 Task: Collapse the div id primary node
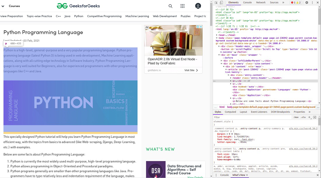(x=221, y=64)
